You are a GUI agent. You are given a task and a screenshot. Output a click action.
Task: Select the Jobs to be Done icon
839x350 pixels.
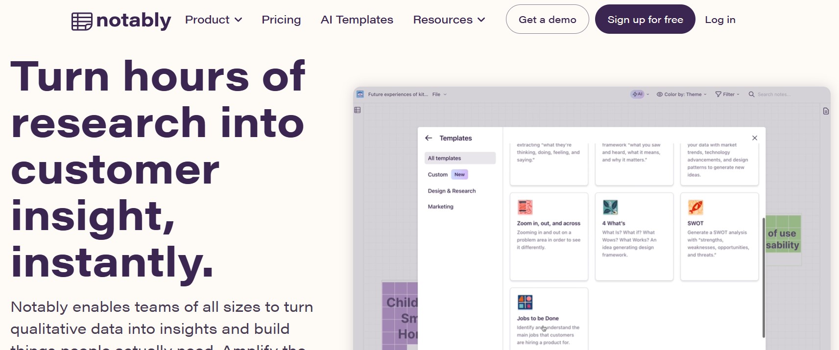525,302
